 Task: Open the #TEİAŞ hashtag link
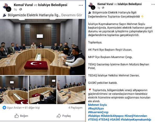(93, 120)
